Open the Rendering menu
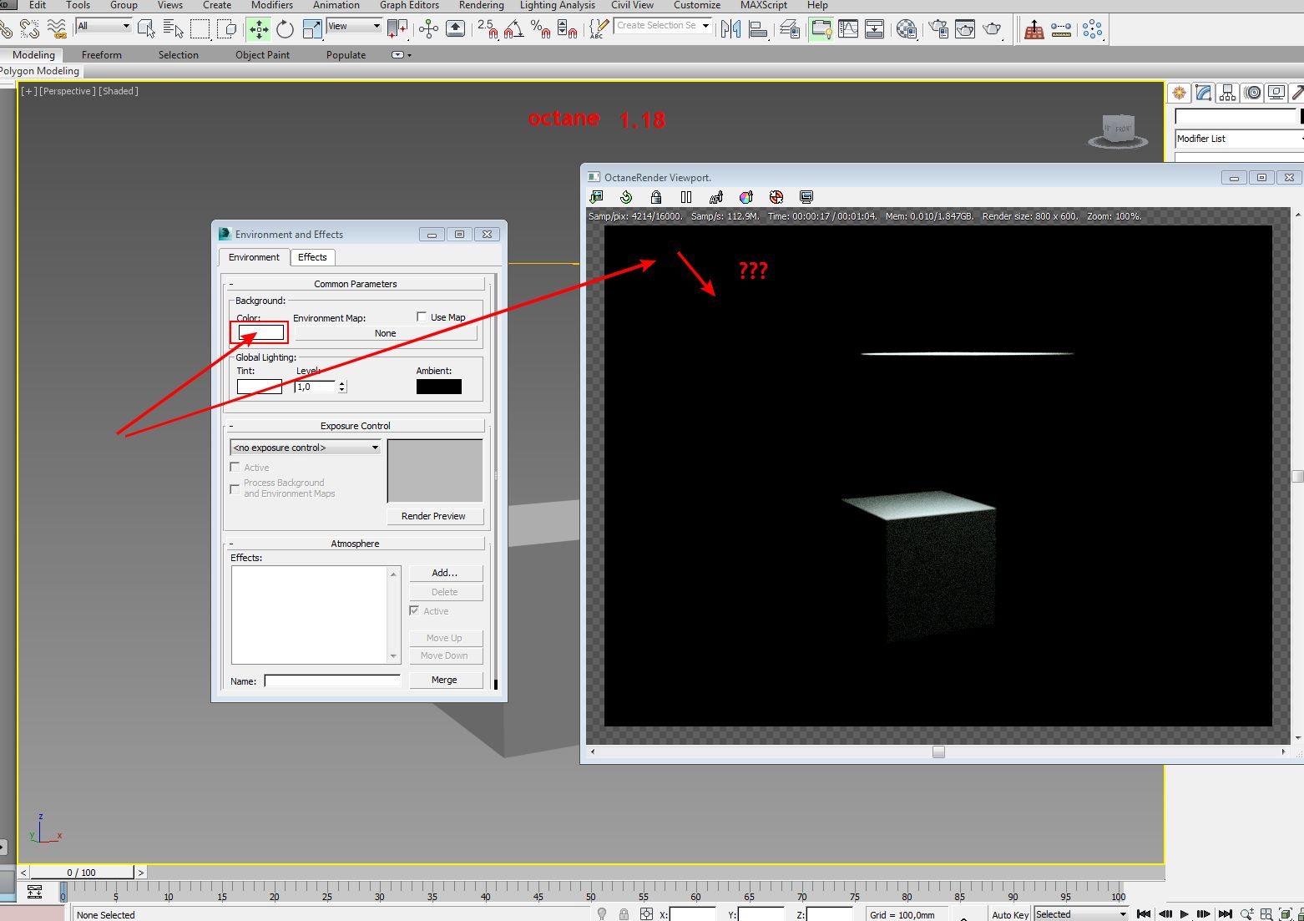The image size is (1304, 921). click(x=482, y=5)
